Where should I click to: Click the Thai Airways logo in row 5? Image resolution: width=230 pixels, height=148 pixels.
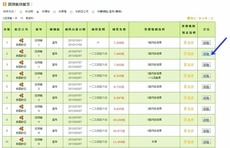point(21,85)
